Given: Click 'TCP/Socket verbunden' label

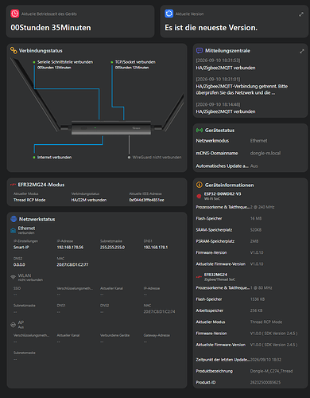Looking at the screenshot, I should 135,62.
